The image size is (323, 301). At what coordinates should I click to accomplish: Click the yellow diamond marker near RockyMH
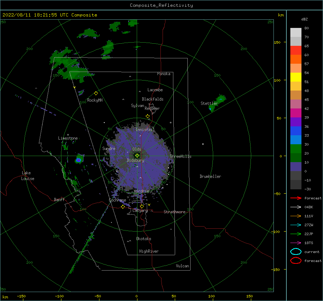[96, 93]
